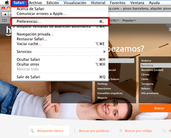Click the flag icon beside Buscar por código

click(121, 130)
